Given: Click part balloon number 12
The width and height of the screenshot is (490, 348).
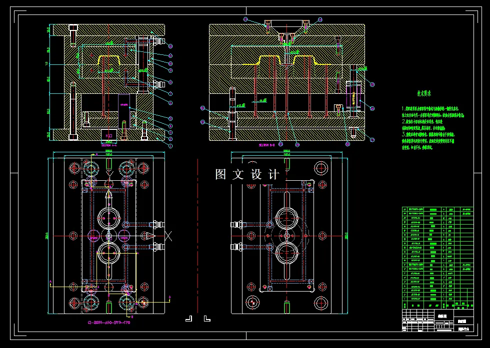Looking at the screenshot, I should (x=170, y=46).
